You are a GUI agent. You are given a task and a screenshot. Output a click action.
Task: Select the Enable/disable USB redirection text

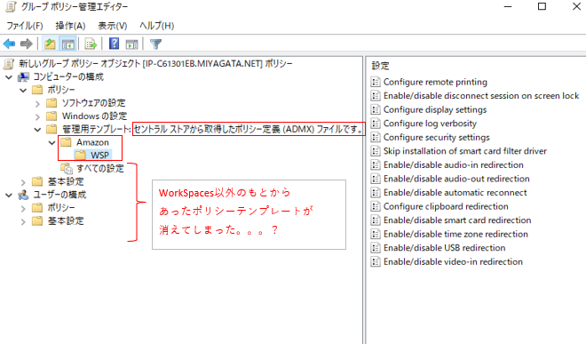[x=444, y=248]
